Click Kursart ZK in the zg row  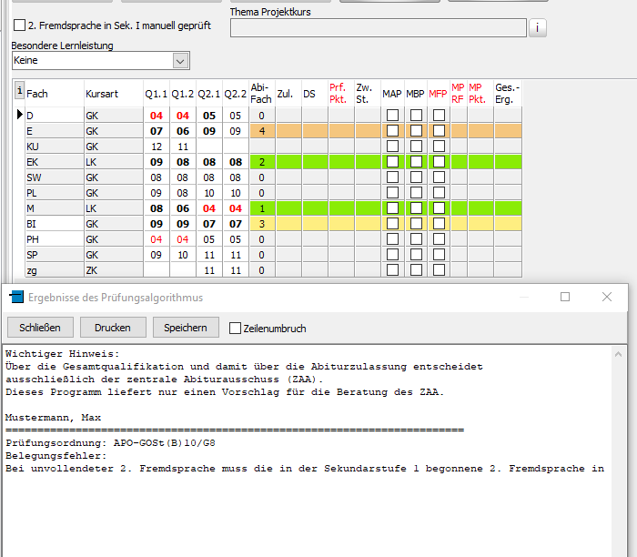[x=114, y=269]
